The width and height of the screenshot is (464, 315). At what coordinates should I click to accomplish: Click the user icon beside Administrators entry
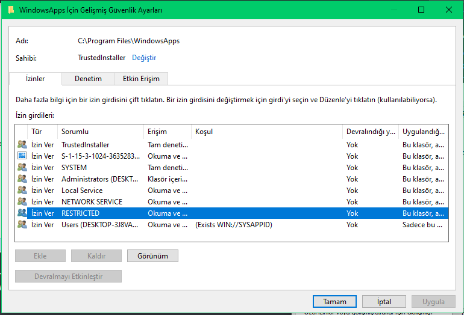point(22,179)
